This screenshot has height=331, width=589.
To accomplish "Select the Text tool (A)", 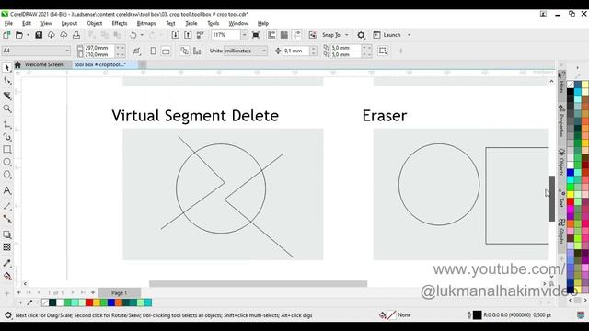I will [6, 190].
